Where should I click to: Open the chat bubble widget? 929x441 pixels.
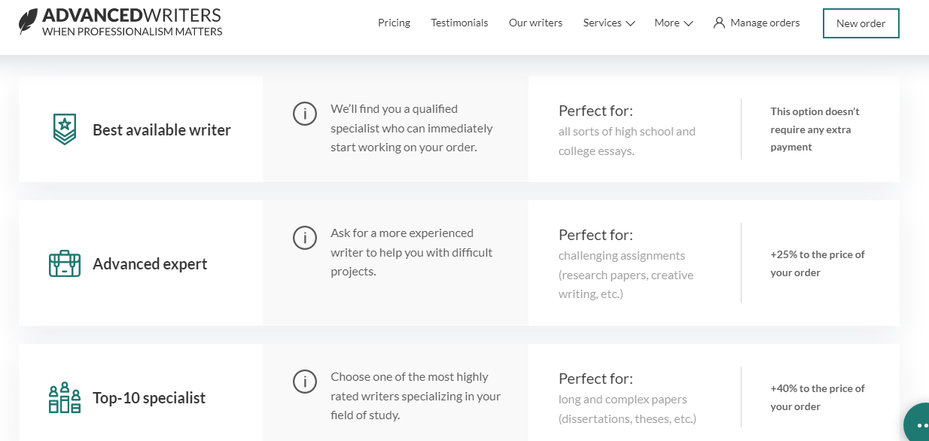(x=917, y=423)
